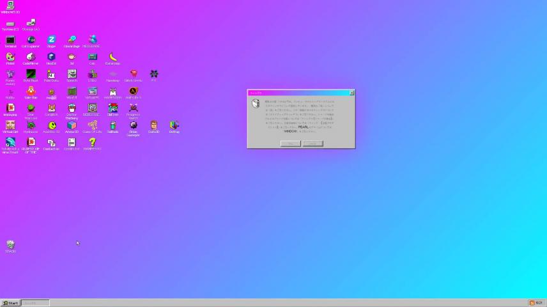
Task: Open the Arena 93 cube icon
Action: tap(72, 127)
